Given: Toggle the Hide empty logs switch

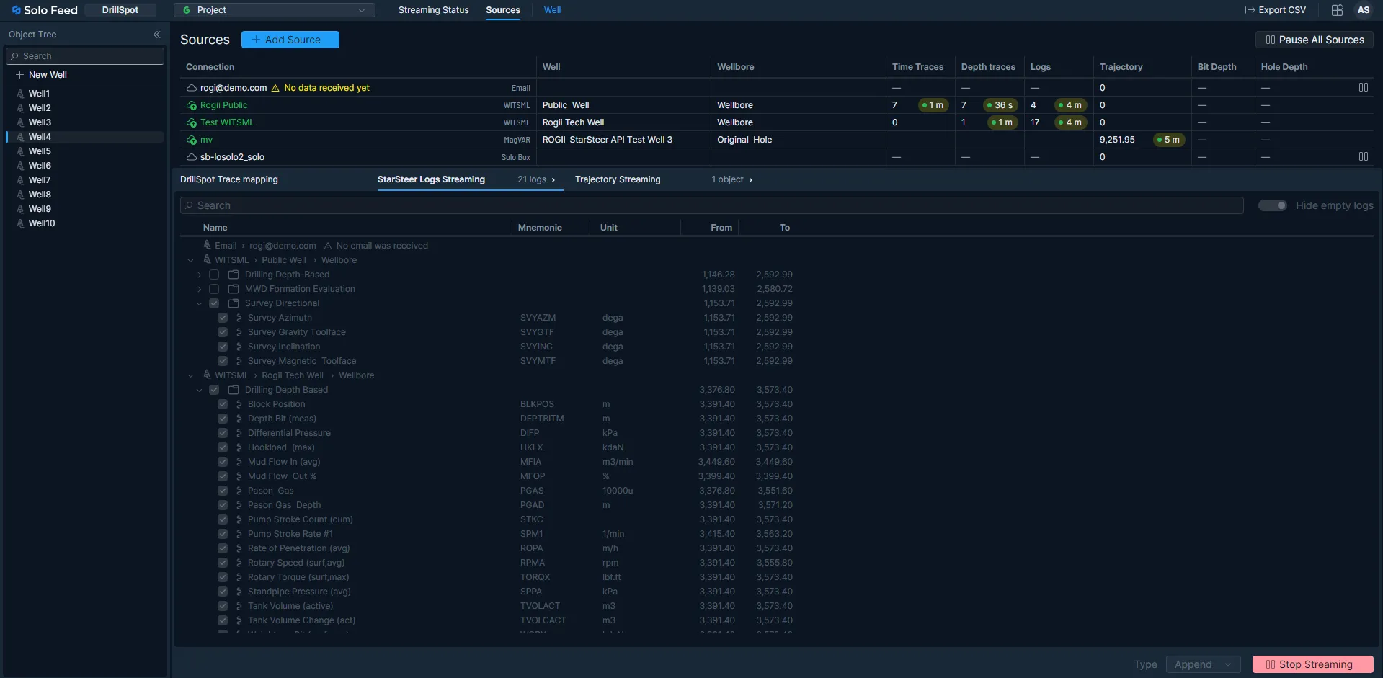Looking at the screenshot, I should pyautogui.click(x=1272, y=205).
